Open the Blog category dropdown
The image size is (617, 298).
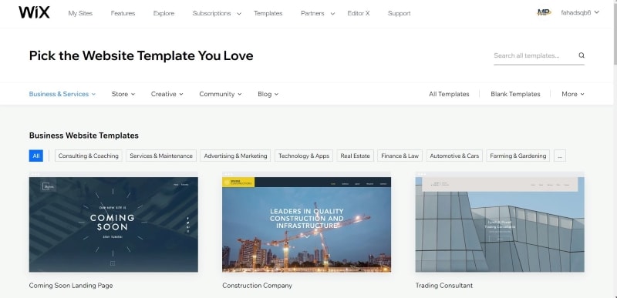click(x=268, y=94)
